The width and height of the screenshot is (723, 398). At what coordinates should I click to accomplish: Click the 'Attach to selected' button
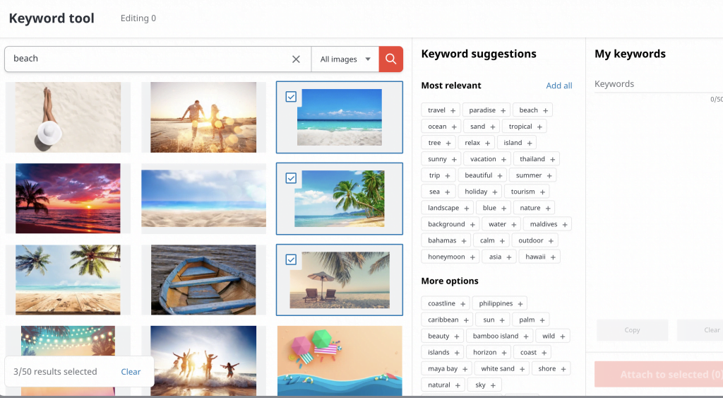659,375
